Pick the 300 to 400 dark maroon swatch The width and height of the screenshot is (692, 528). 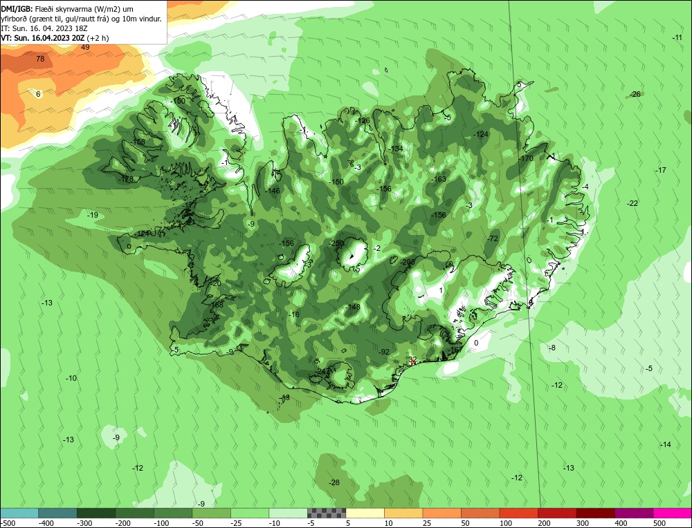tap(595, 513)
